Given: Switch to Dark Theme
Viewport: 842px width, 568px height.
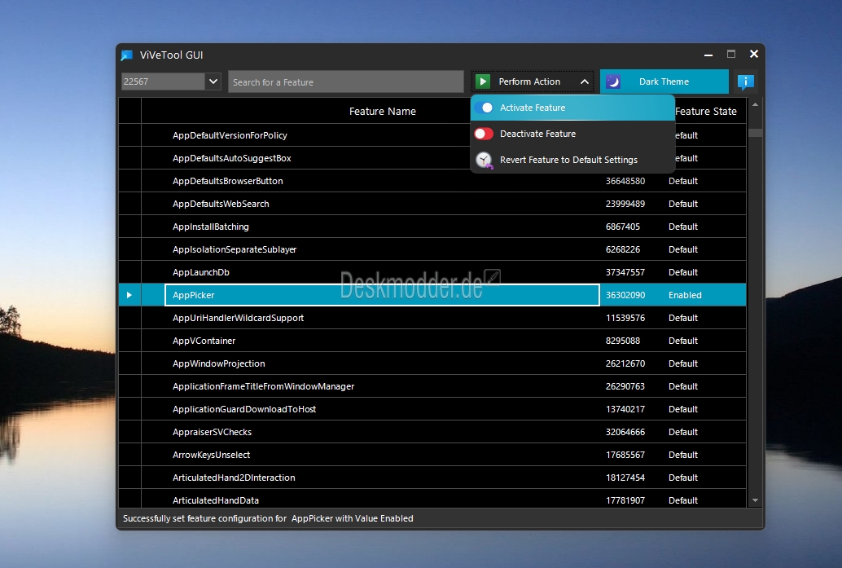Looking at the screenshot, I should click(x=664, y=81).
